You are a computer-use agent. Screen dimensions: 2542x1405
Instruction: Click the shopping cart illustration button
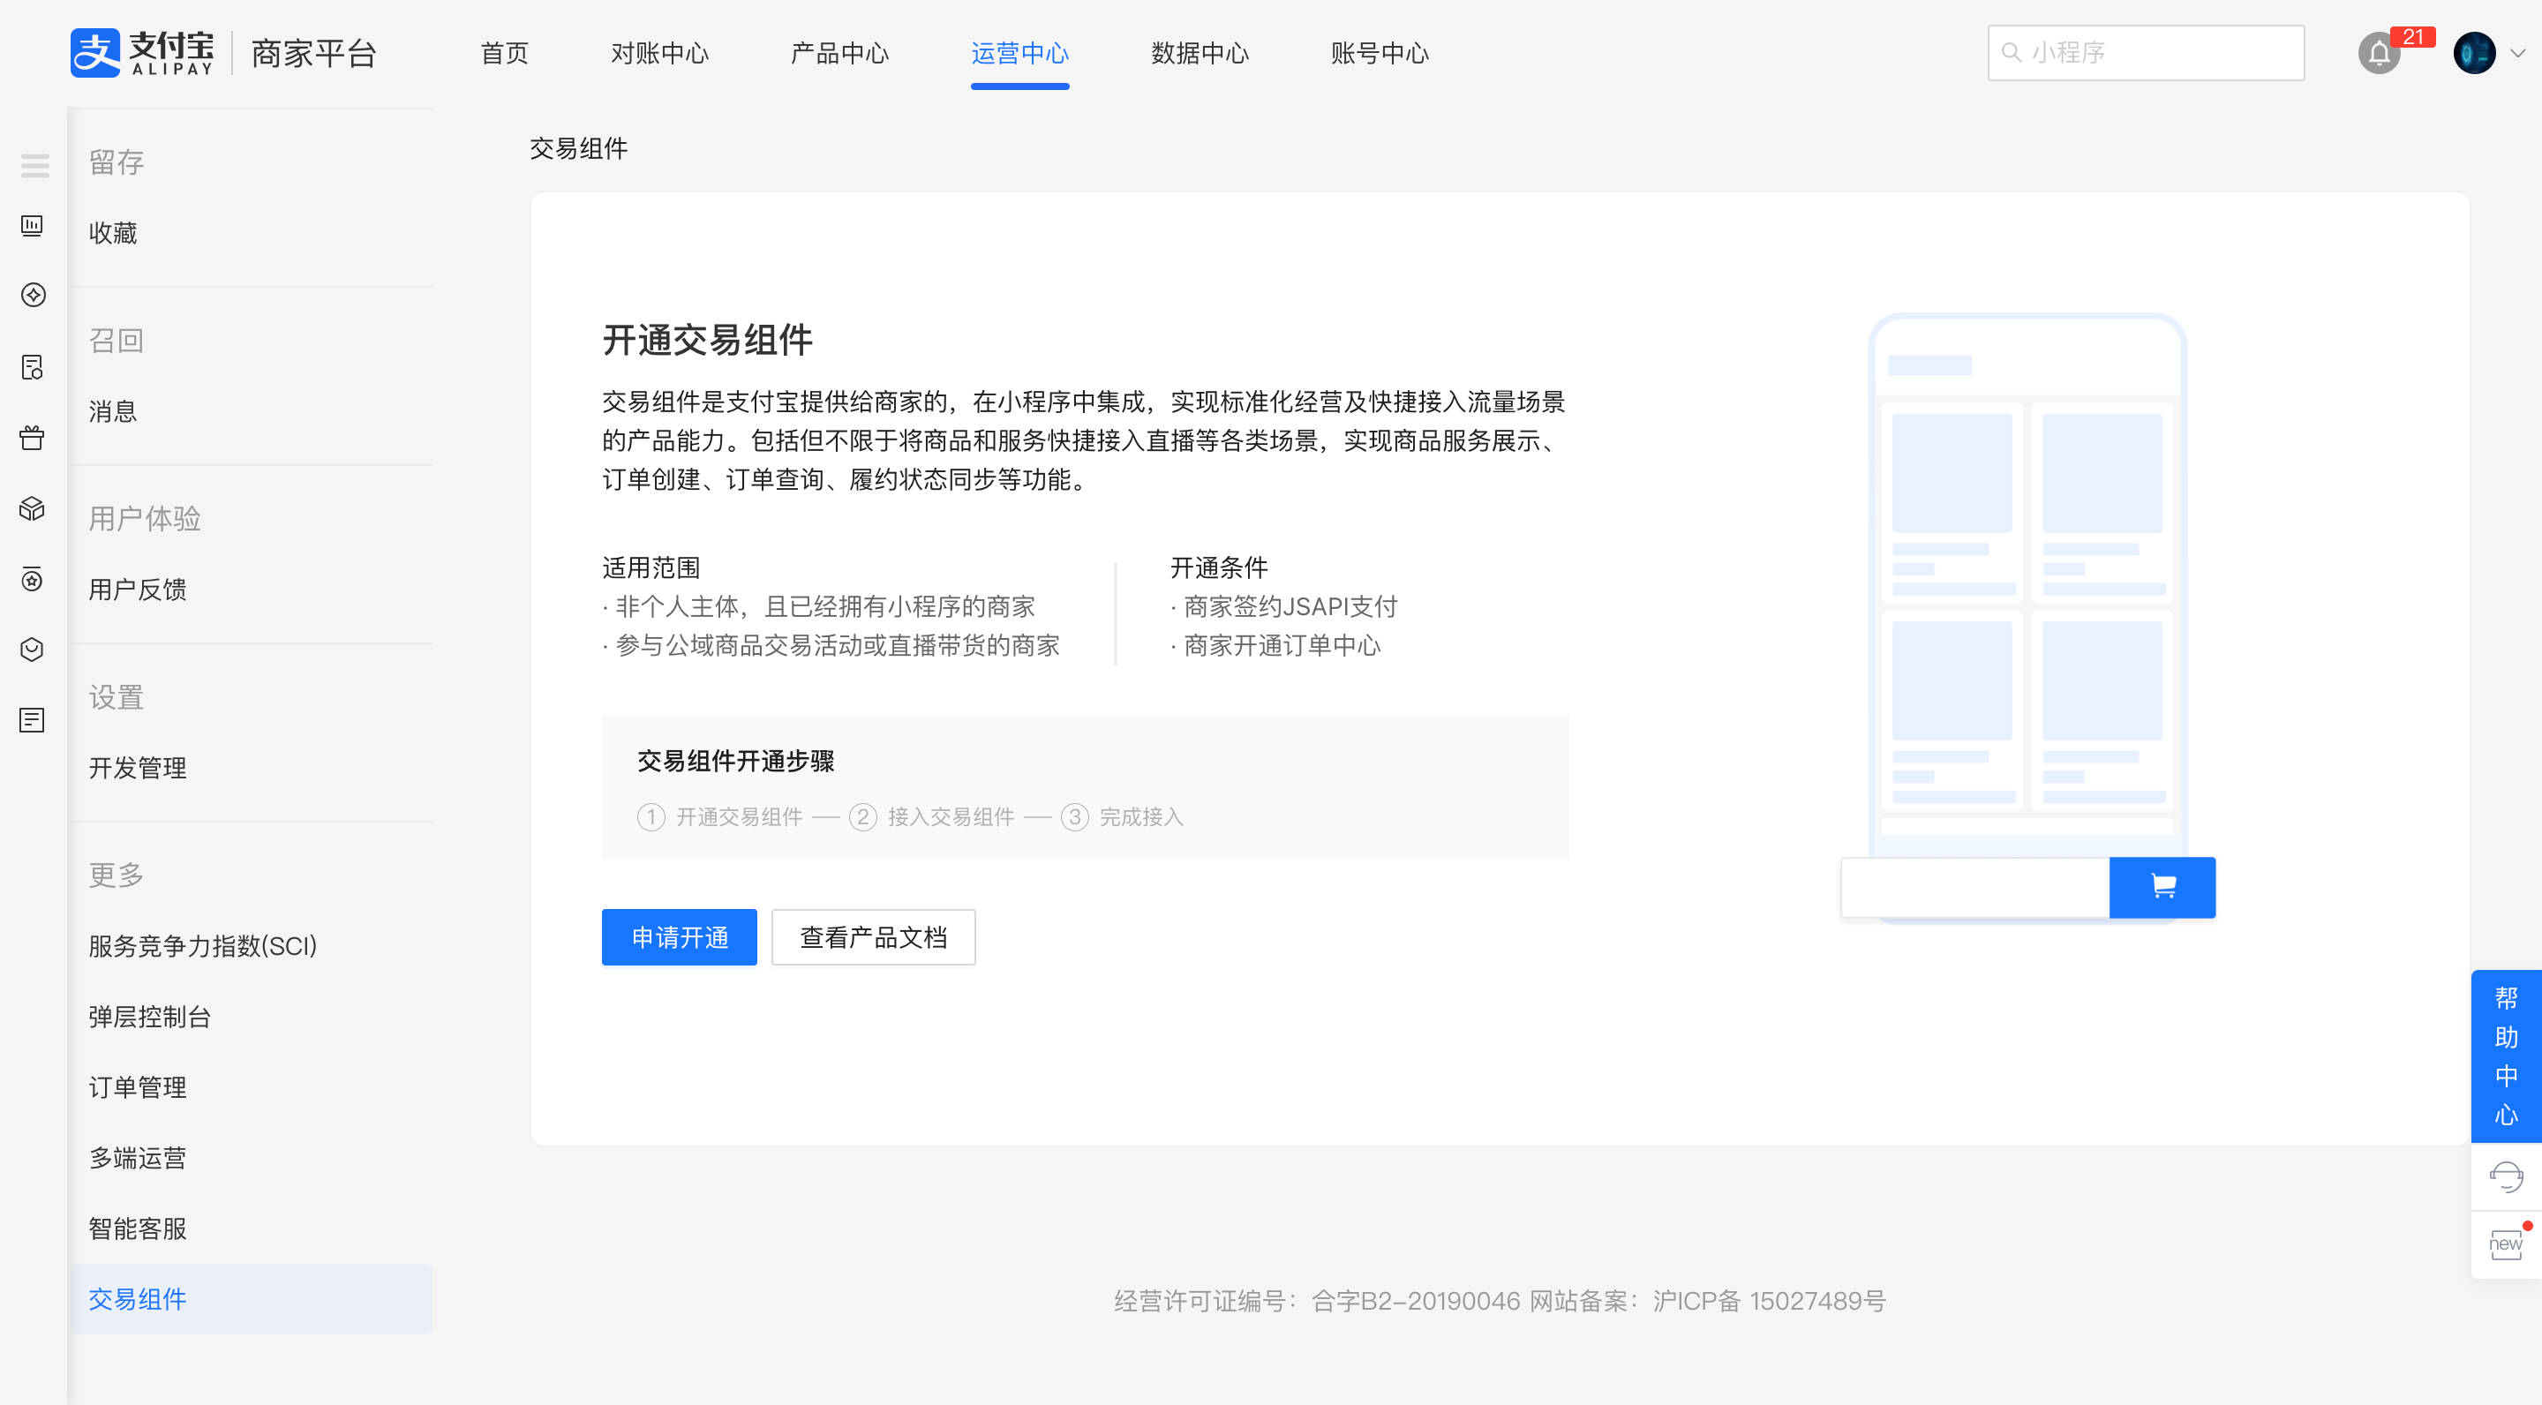pos(2162,887)
